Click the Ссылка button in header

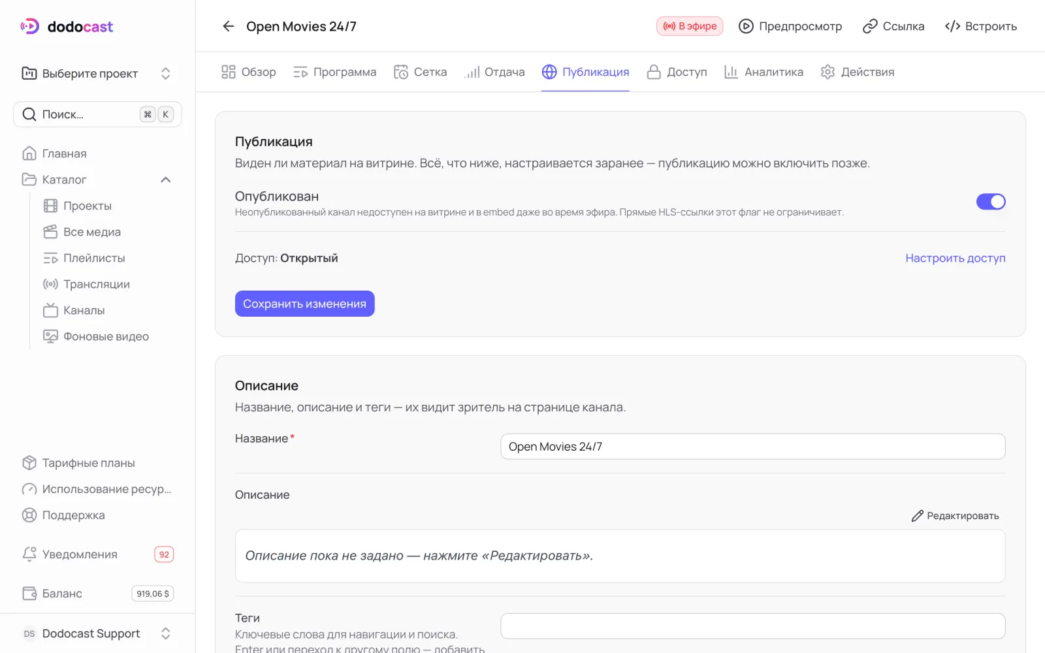pyautogui.click(x=893, y=26)
